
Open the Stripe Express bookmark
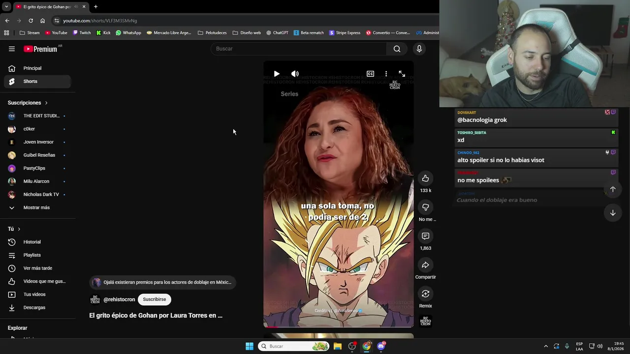(345, 33)
